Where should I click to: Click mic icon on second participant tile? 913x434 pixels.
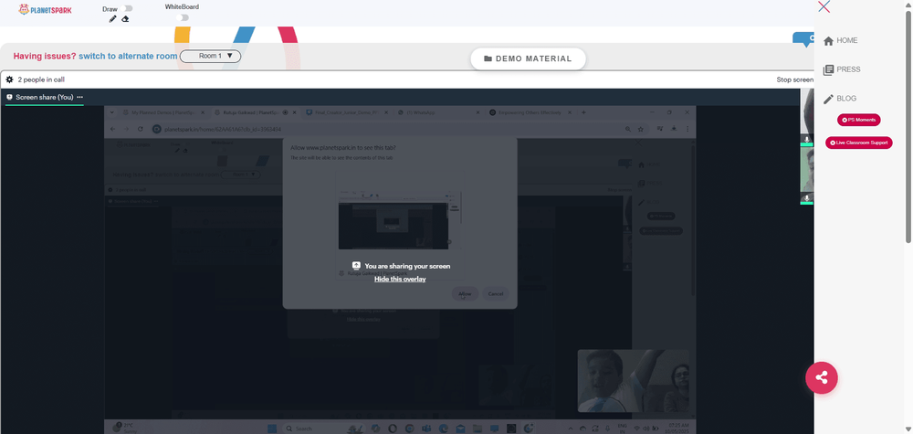coord(807,199)
